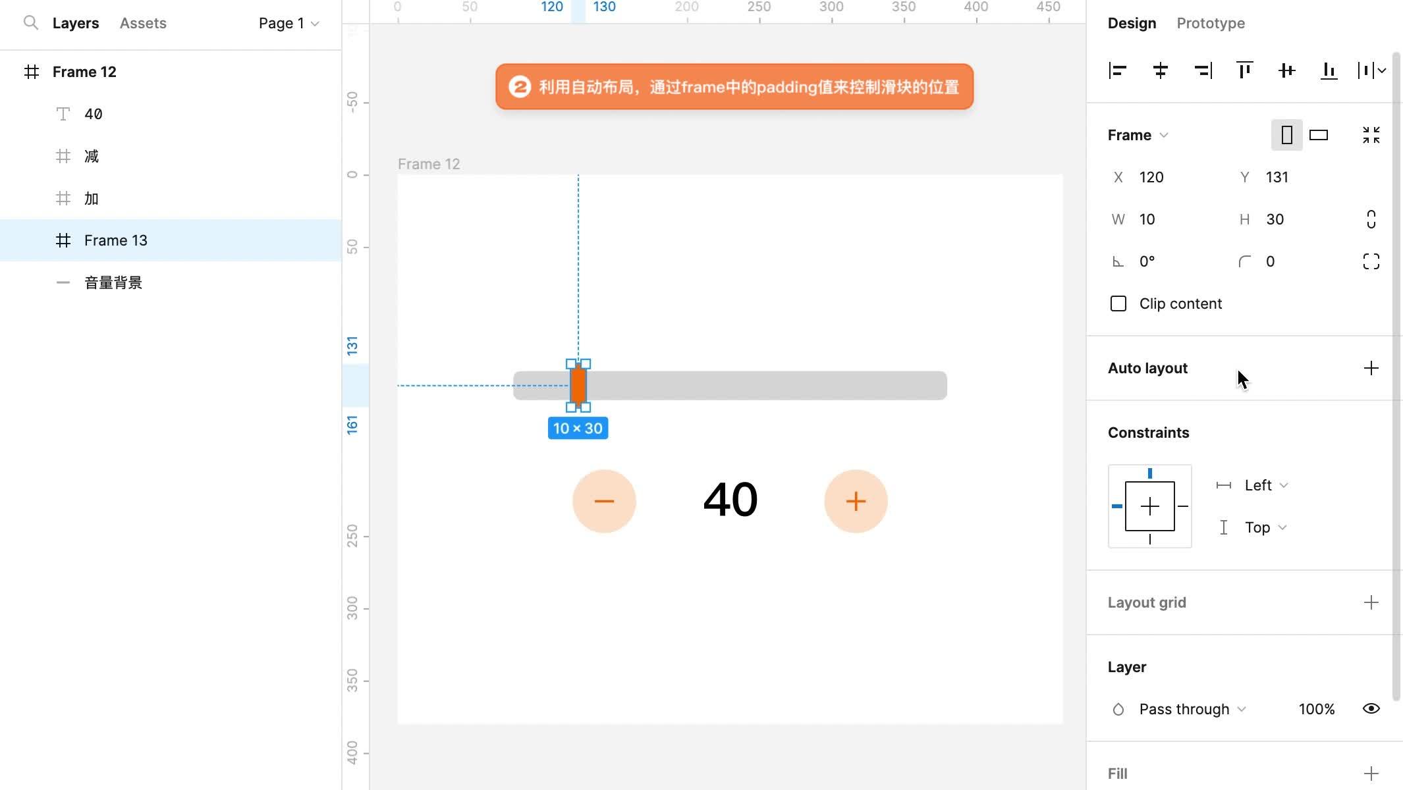
Task: Select the 音量背景 layer
Action: pos(113,282)
